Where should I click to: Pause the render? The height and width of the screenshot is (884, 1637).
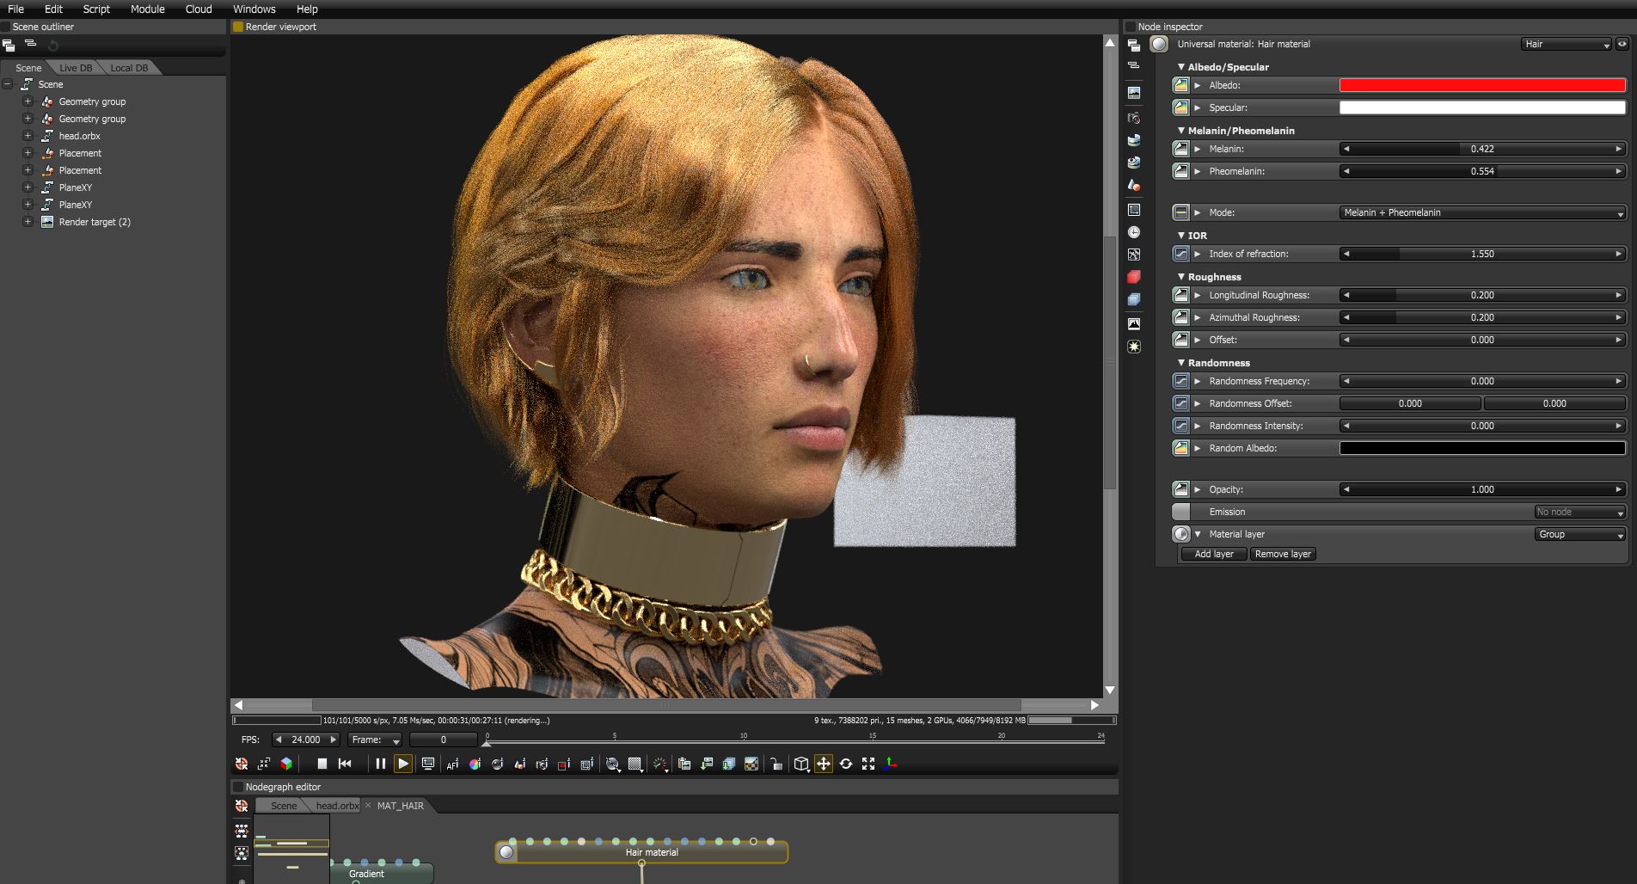(380, 764)
